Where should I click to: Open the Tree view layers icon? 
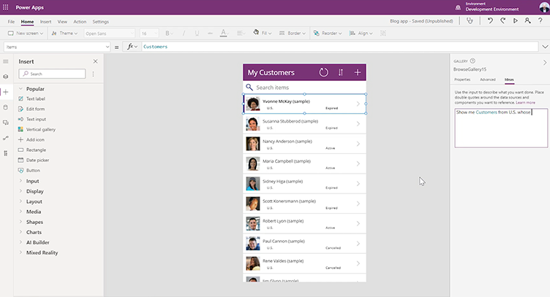pos(6,77)
